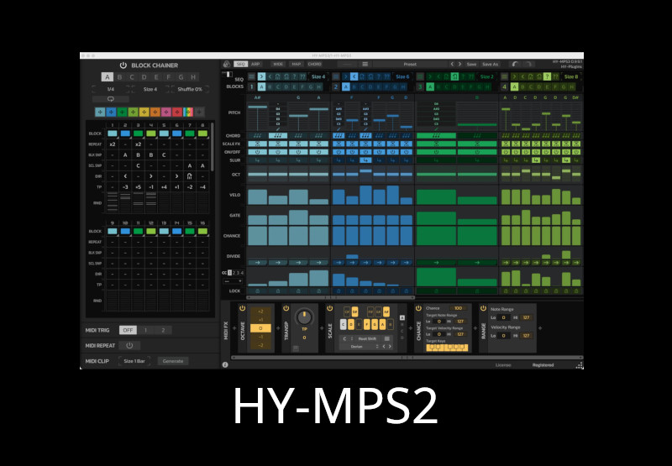Screen dimensions: 672x466
Task: Click the HY-Plugins logo icon beside SEQ
Action: 227,65
